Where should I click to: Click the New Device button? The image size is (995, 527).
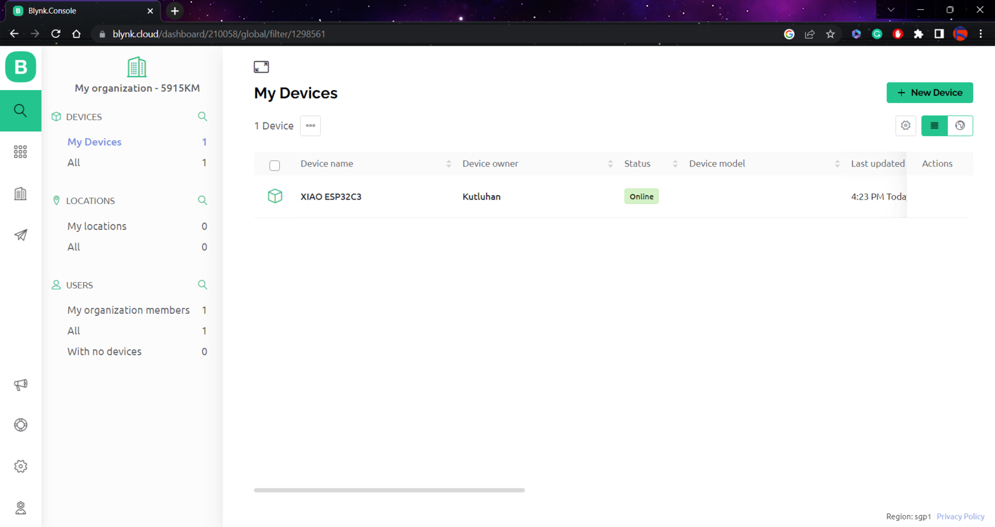click(x=930, y=93)
